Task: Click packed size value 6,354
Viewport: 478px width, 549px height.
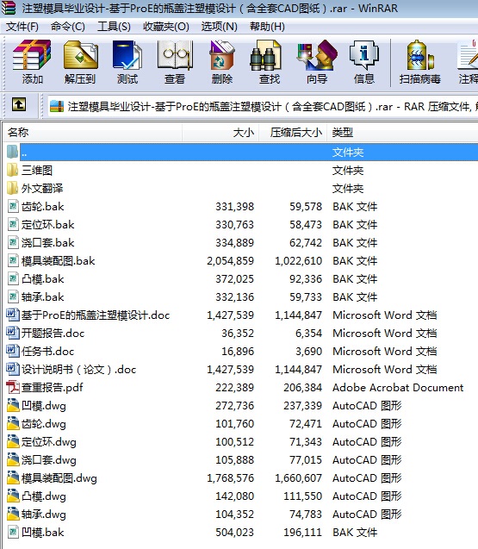Action: tap(308, 333)
